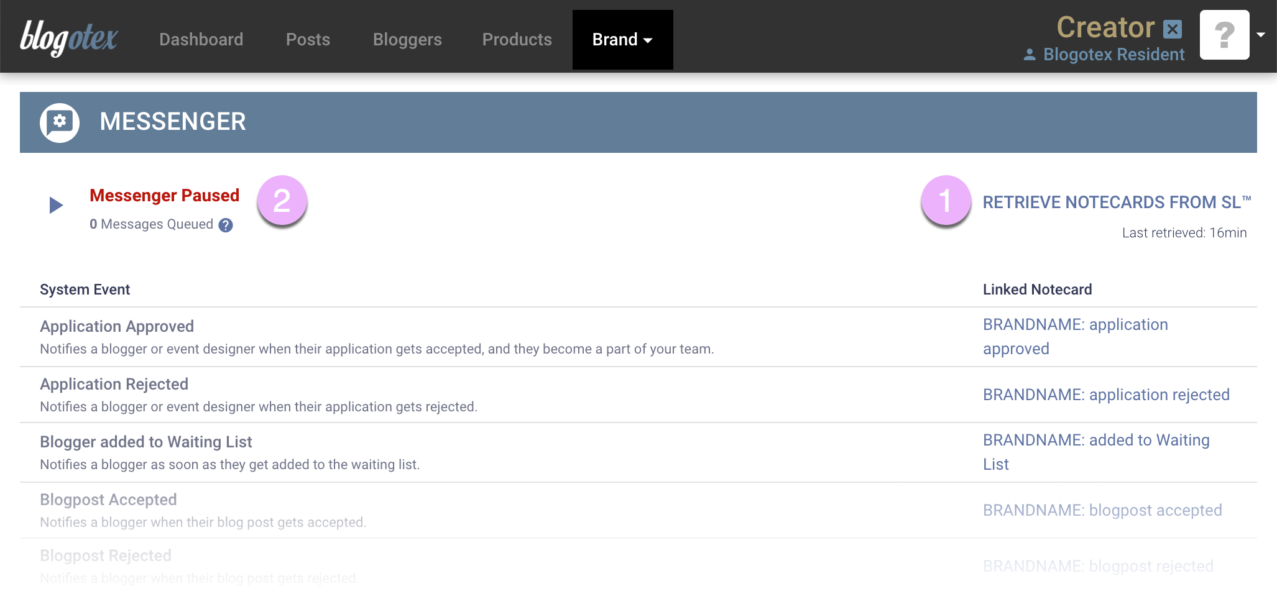Click the Blogotex Resident username

(1113, 55)
